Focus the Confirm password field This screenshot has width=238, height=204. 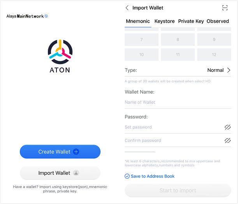171,140
